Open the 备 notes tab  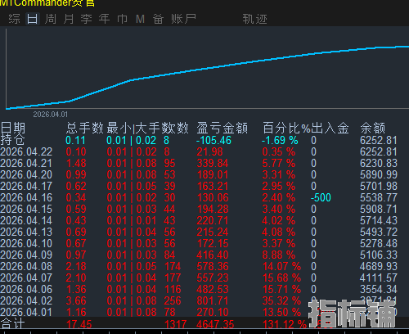pos(158,19)
